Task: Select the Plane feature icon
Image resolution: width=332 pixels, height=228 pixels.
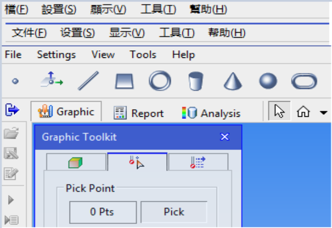Action: tap(124, 81)
